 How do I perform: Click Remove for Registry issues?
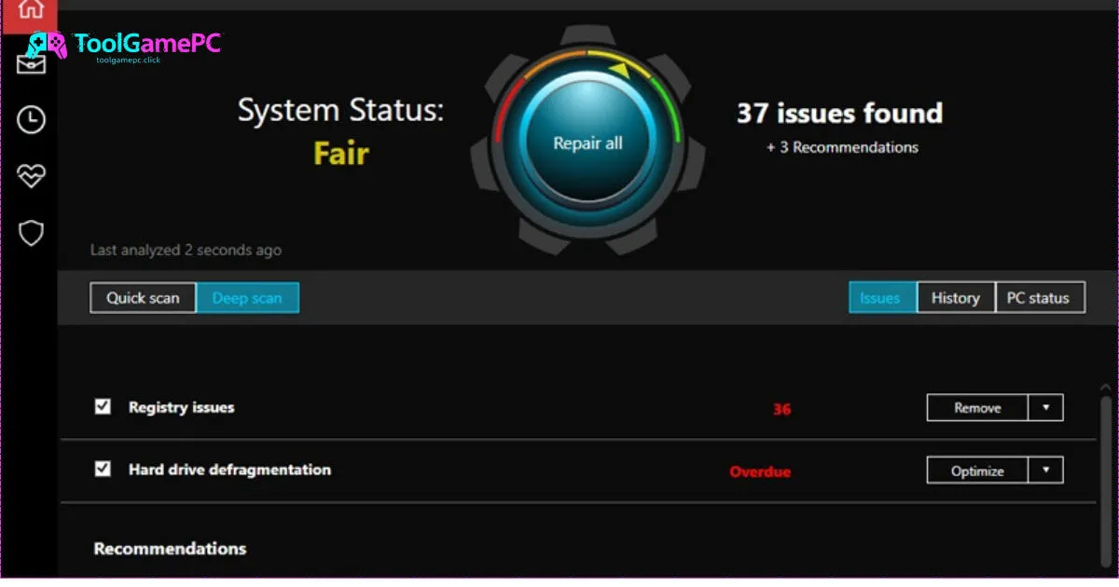pos(977,408)
